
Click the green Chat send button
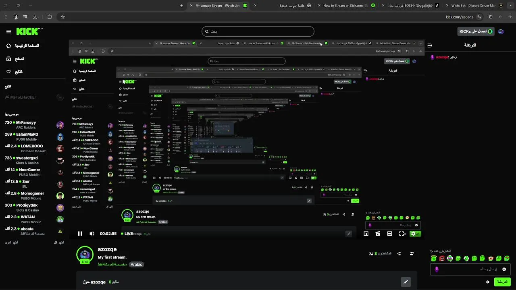(502, 282)
